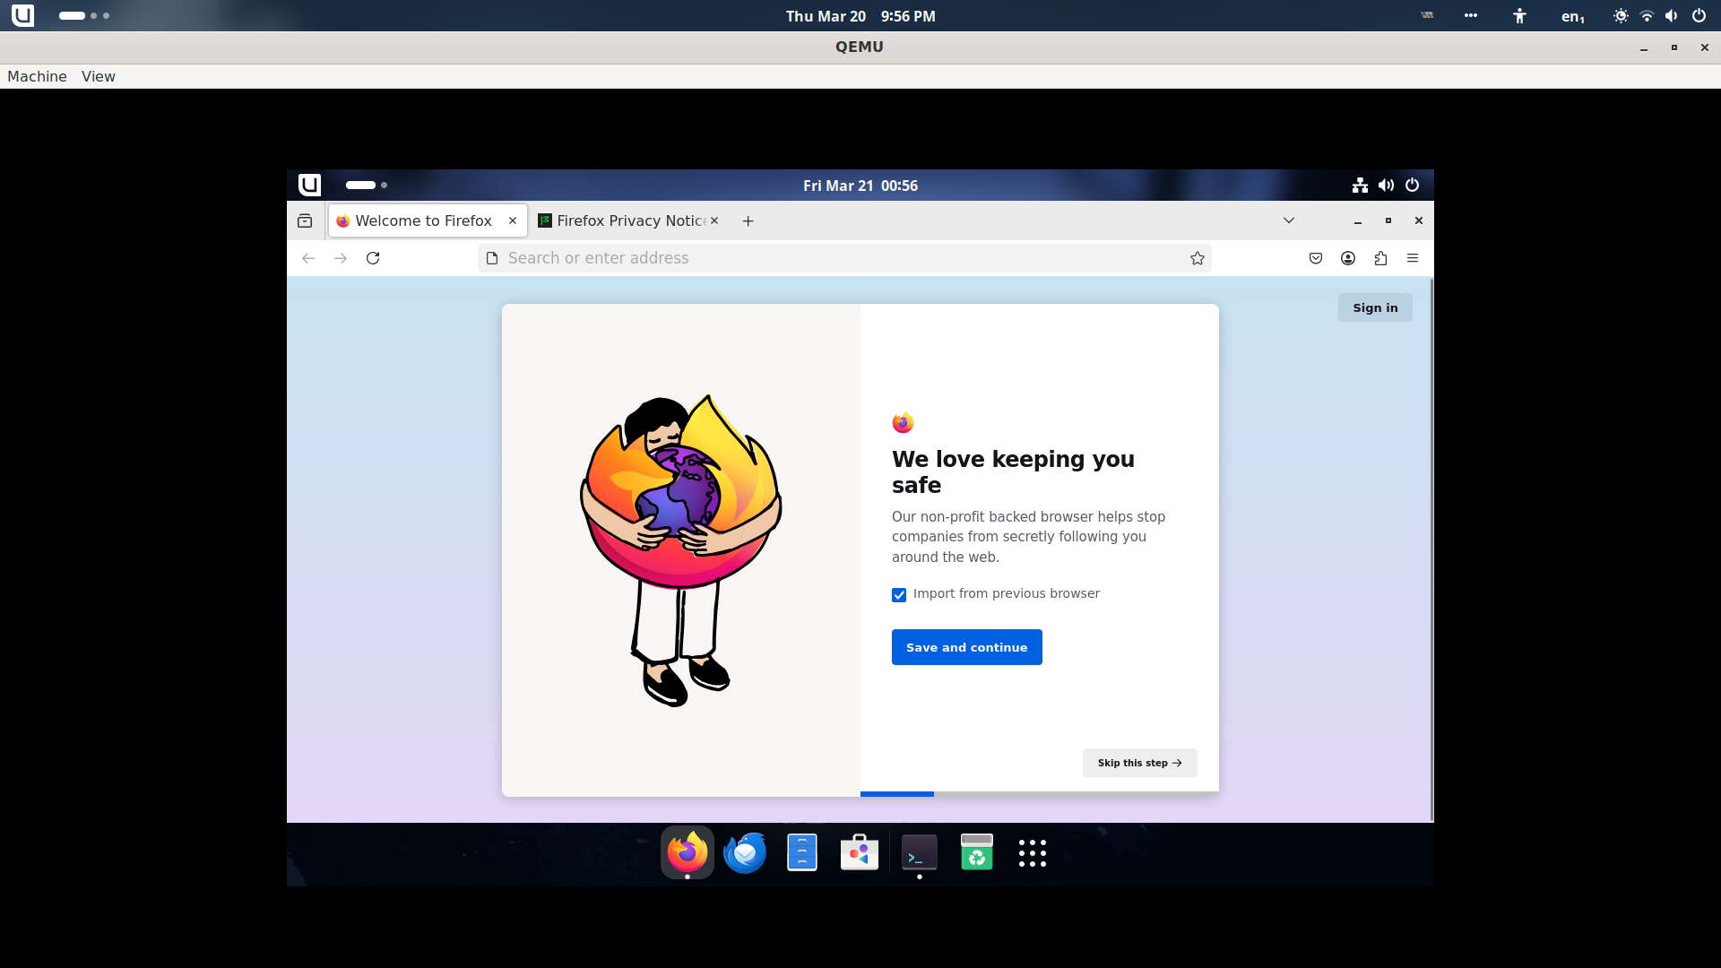Open the Extensions puzzle icon
This screenshot has height=968, width=1721.
click(x=1380, y=258)
